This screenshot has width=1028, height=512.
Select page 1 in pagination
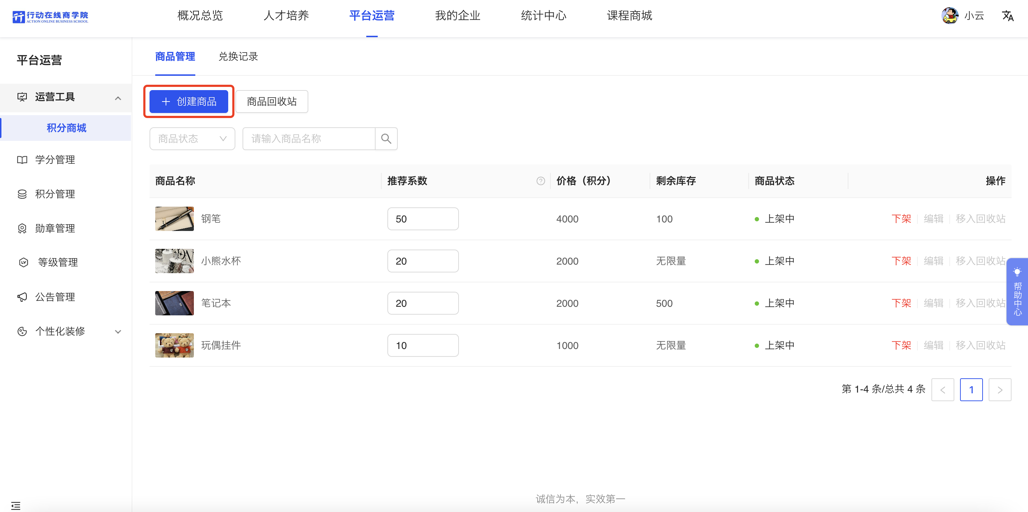(971, 390)
